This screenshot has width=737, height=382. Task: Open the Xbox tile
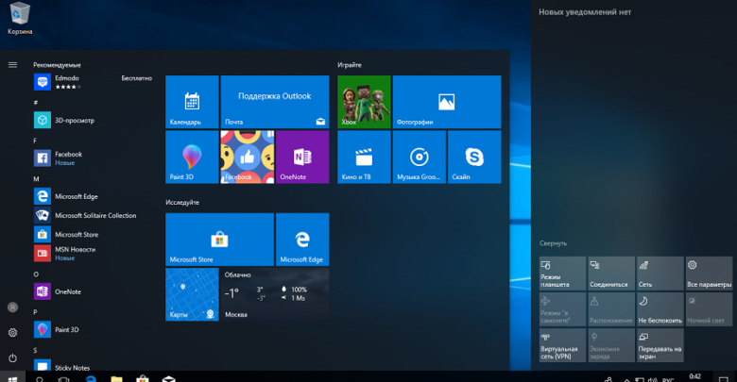pyautogui.click(x=364, y=102)
